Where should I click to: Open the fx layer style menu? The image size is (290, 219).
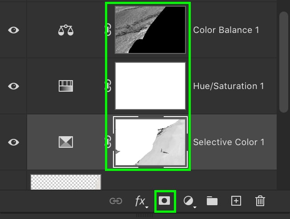(x=141, y=201)
